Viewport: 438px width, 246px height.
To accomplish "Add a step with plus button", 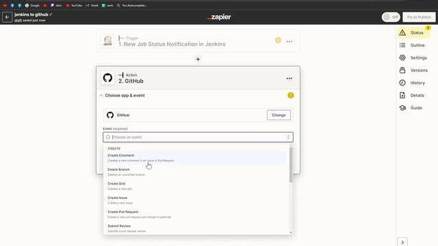I will click(x=198, y=59).
